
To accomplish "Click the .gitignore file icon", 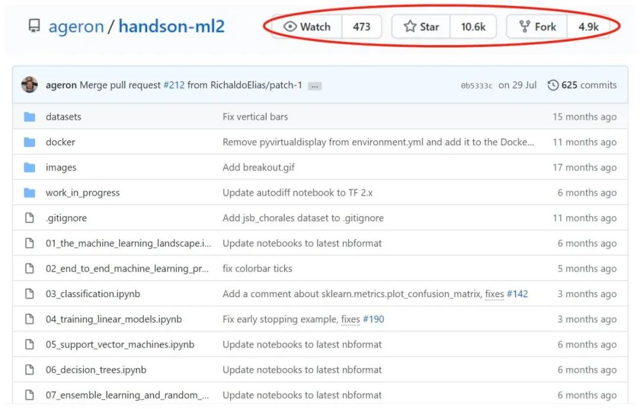I will click(x=30, y=218).
